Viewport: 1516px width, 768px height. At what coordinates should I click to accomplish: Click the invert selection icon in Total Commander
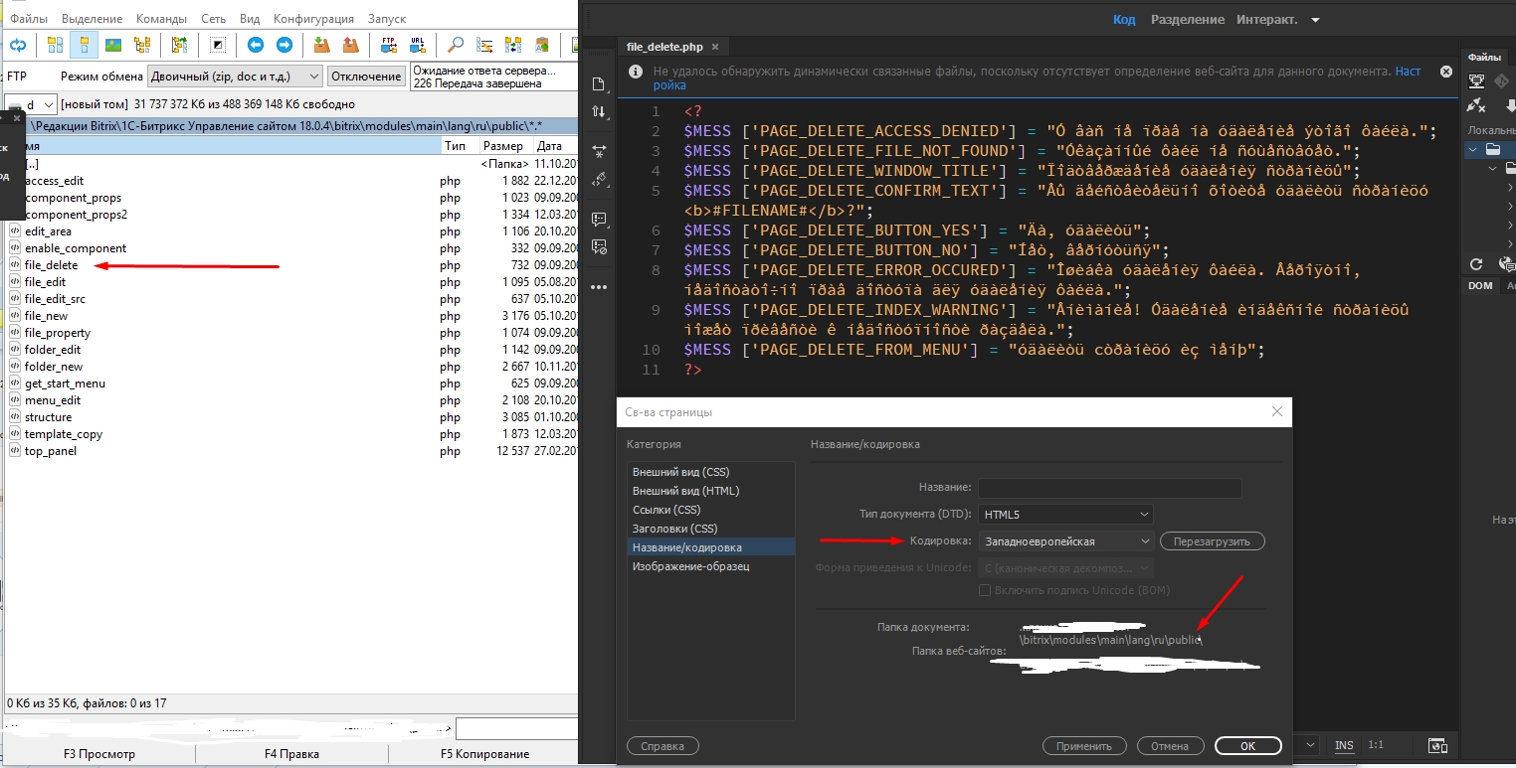(x=218, y=45)
